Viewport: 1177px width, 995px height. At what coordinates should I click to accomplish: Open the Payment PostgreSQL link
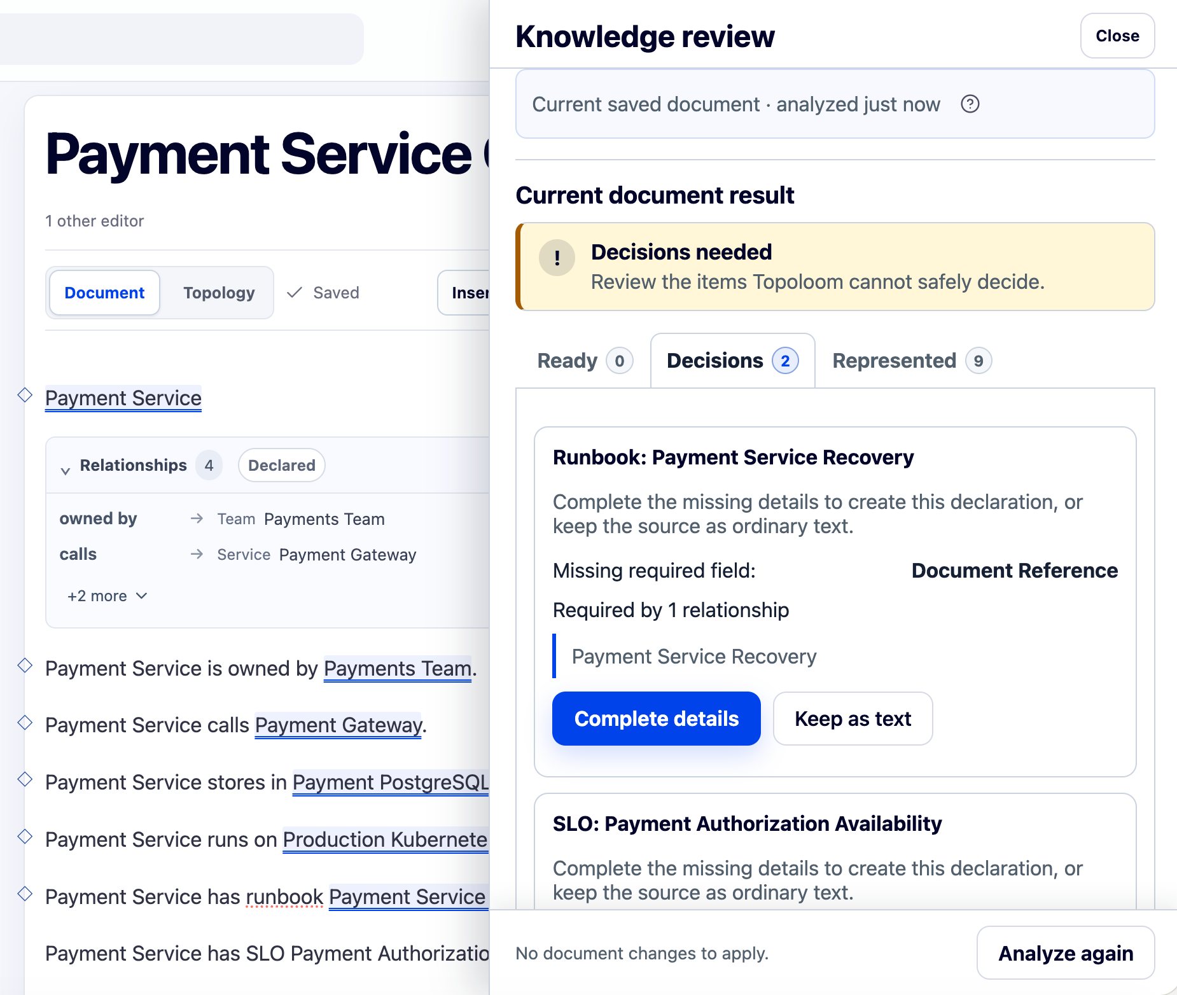tap(391, 782)
